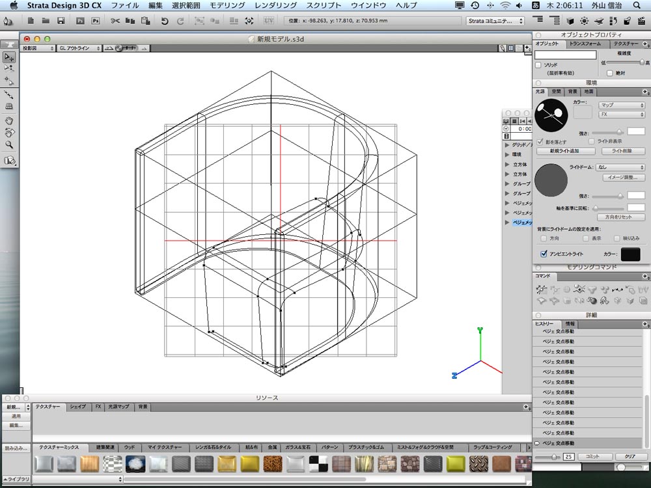This screenshot has width=651, height=488.
Task: Click the save floppy disk icon
Action: [x=61, y=21]
